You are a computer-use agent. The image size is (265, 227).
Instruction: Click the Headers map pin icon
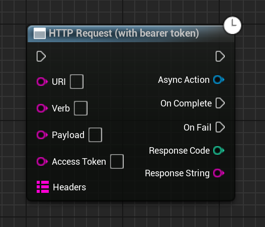coord(43,187)
